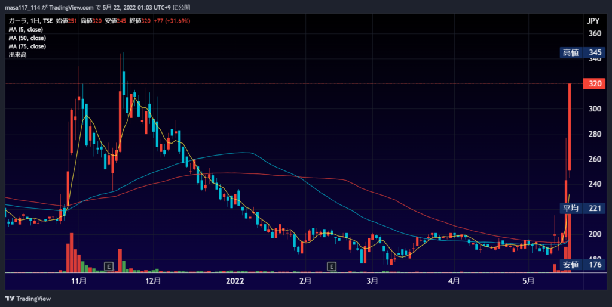Click the 11月 label on time axis
This screenshot has height=307, width=612.
[x=79, y=281]
